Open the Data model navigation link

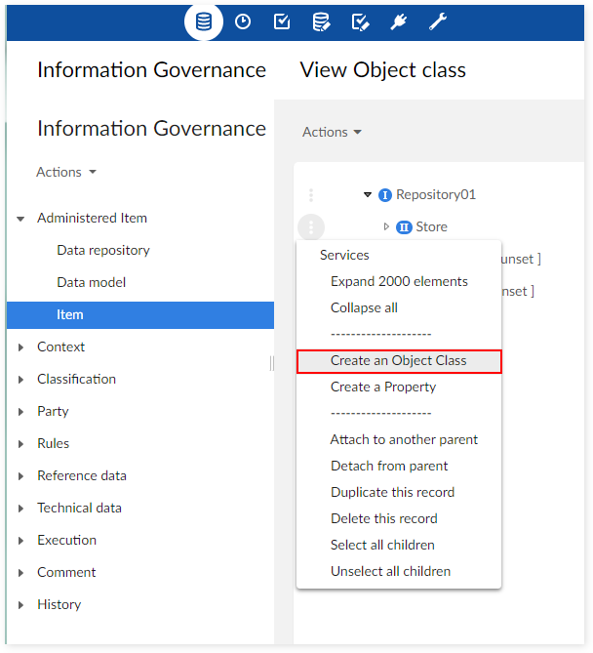pos(92,282)
